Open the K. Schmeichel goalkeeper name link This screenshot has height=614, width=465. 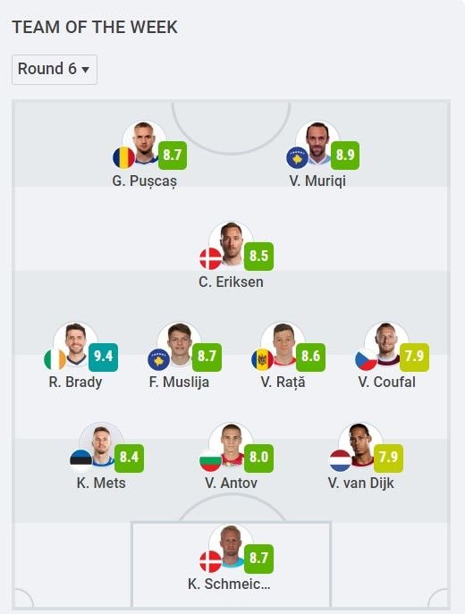point(229,584)
